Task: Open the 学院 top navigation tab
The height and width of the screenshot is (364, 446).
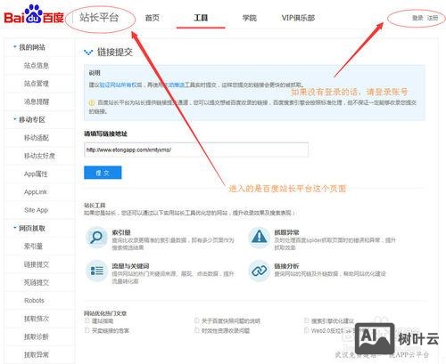Action: pyautogui.click(x=249, y=18)
